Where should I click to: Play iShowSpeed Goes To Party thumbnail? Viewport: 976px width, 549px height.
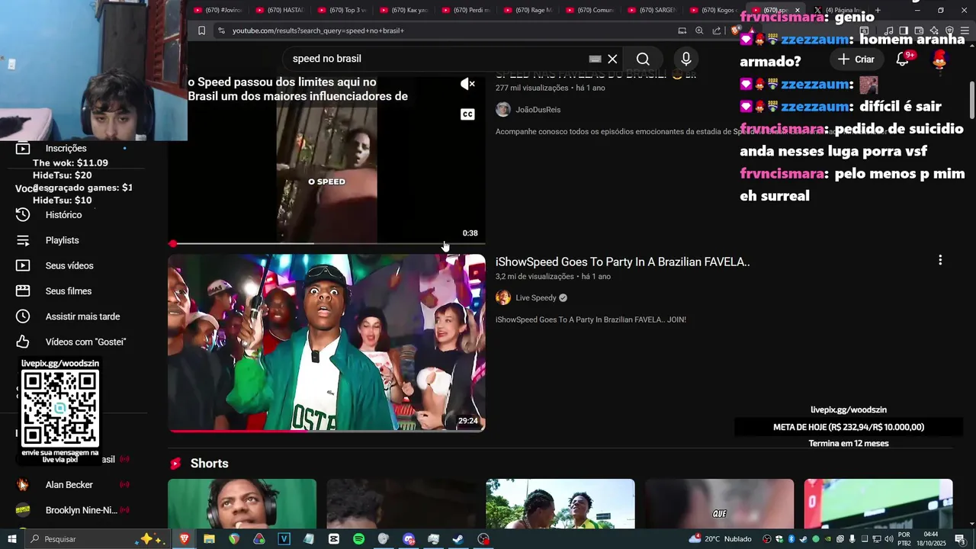(326, 343)
